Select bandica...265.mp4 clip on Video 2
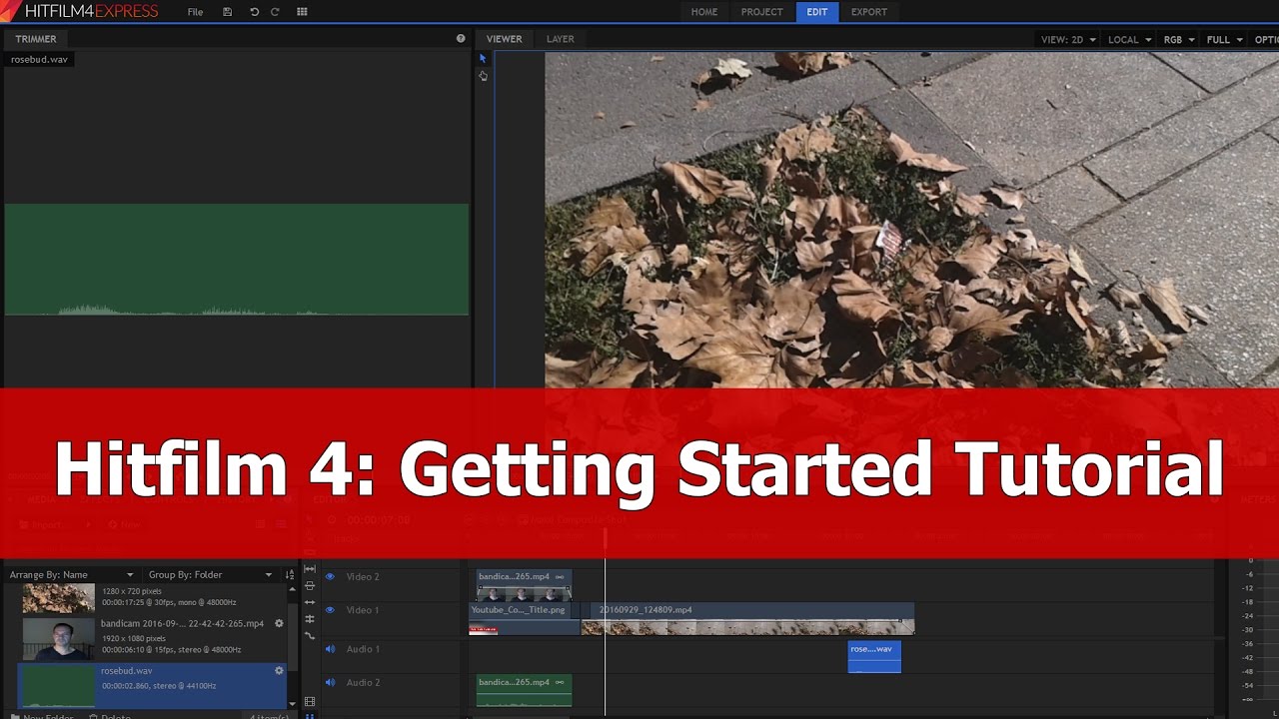The height and width of the screenshot is (719, 1279). pyautogui.click(x=525, y=584)
